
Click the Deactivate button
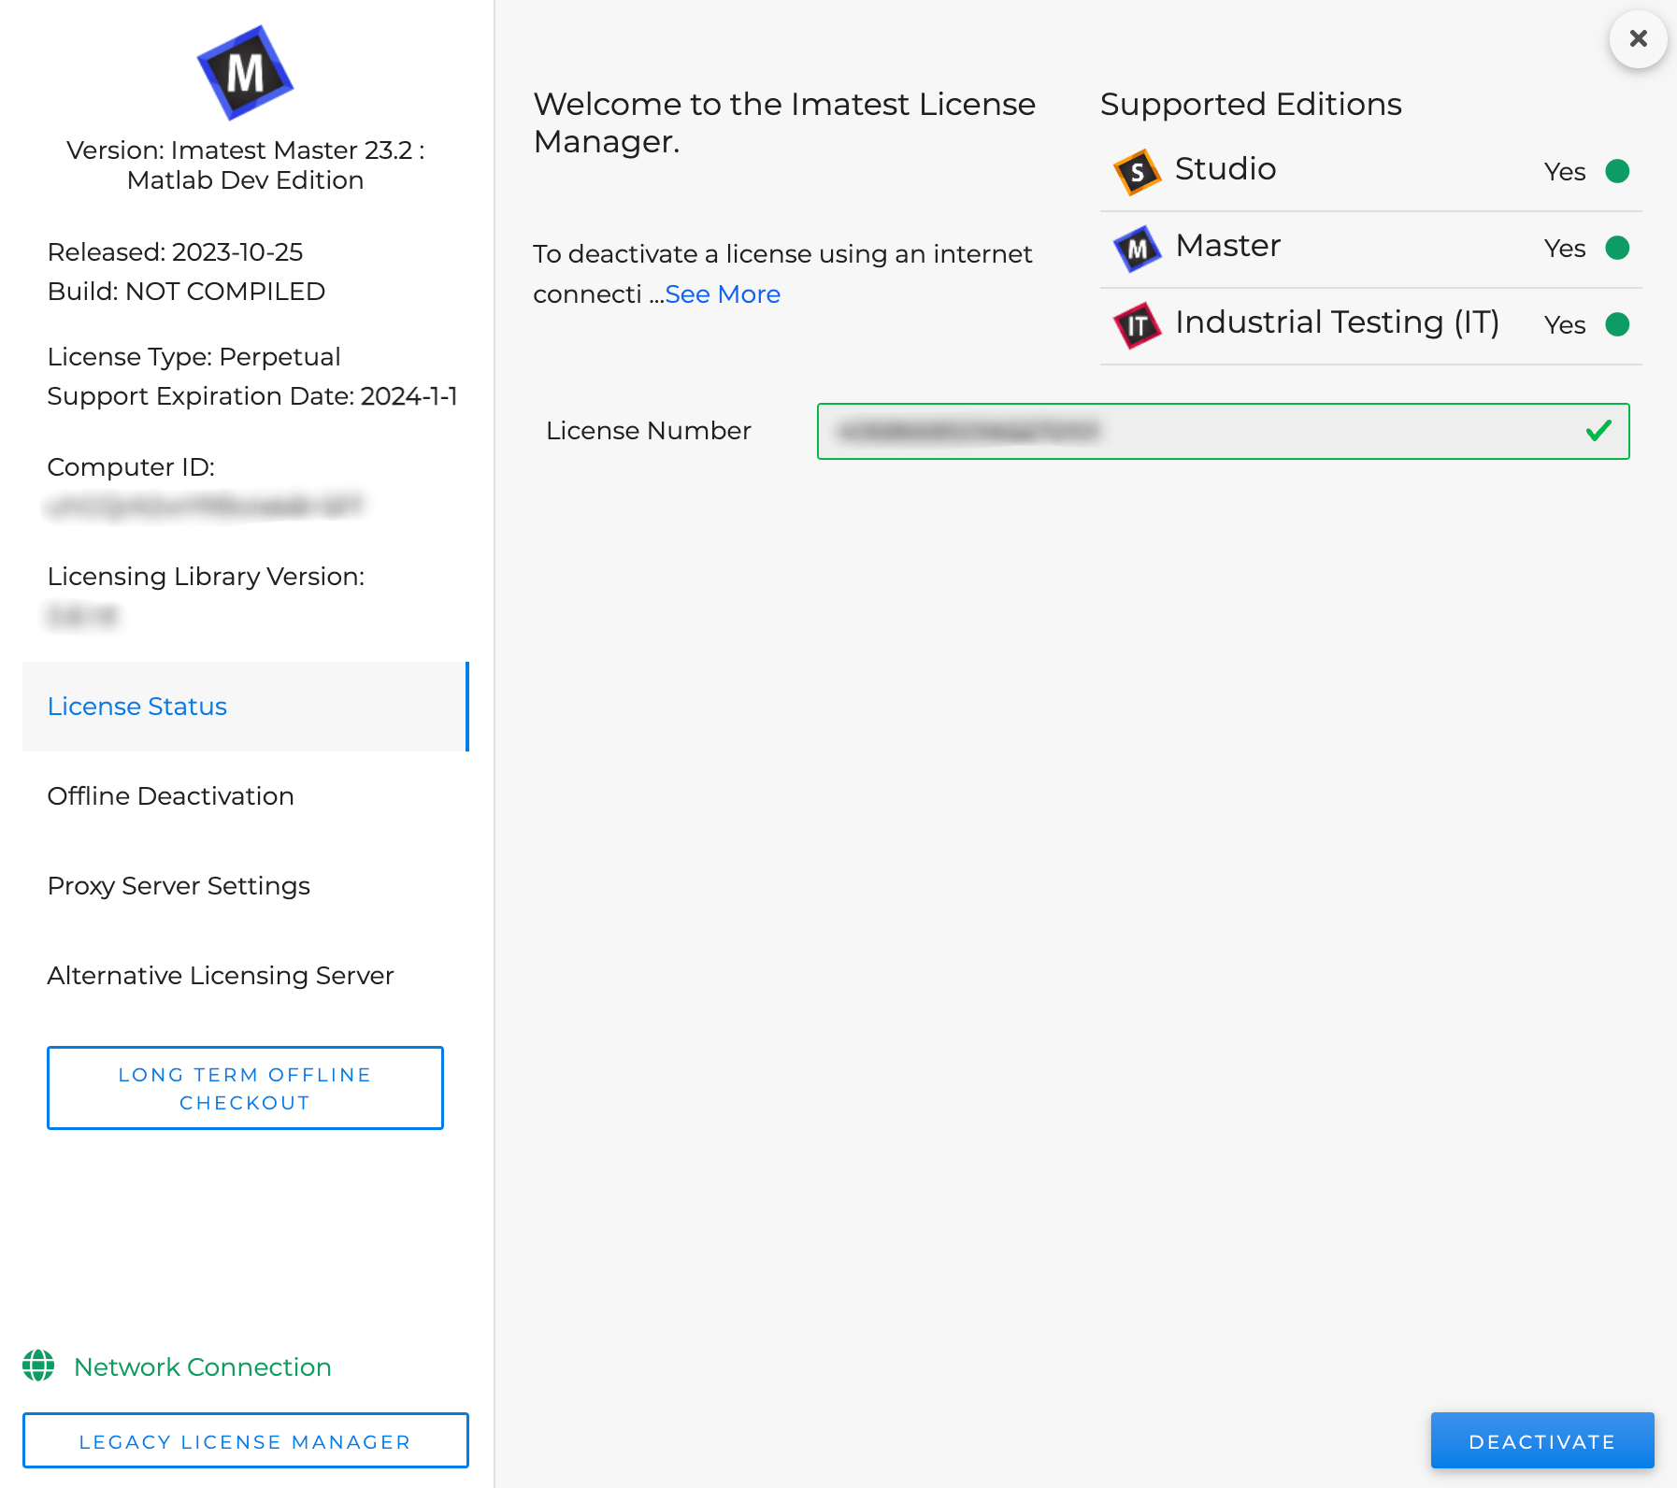coord(1542,1441)
